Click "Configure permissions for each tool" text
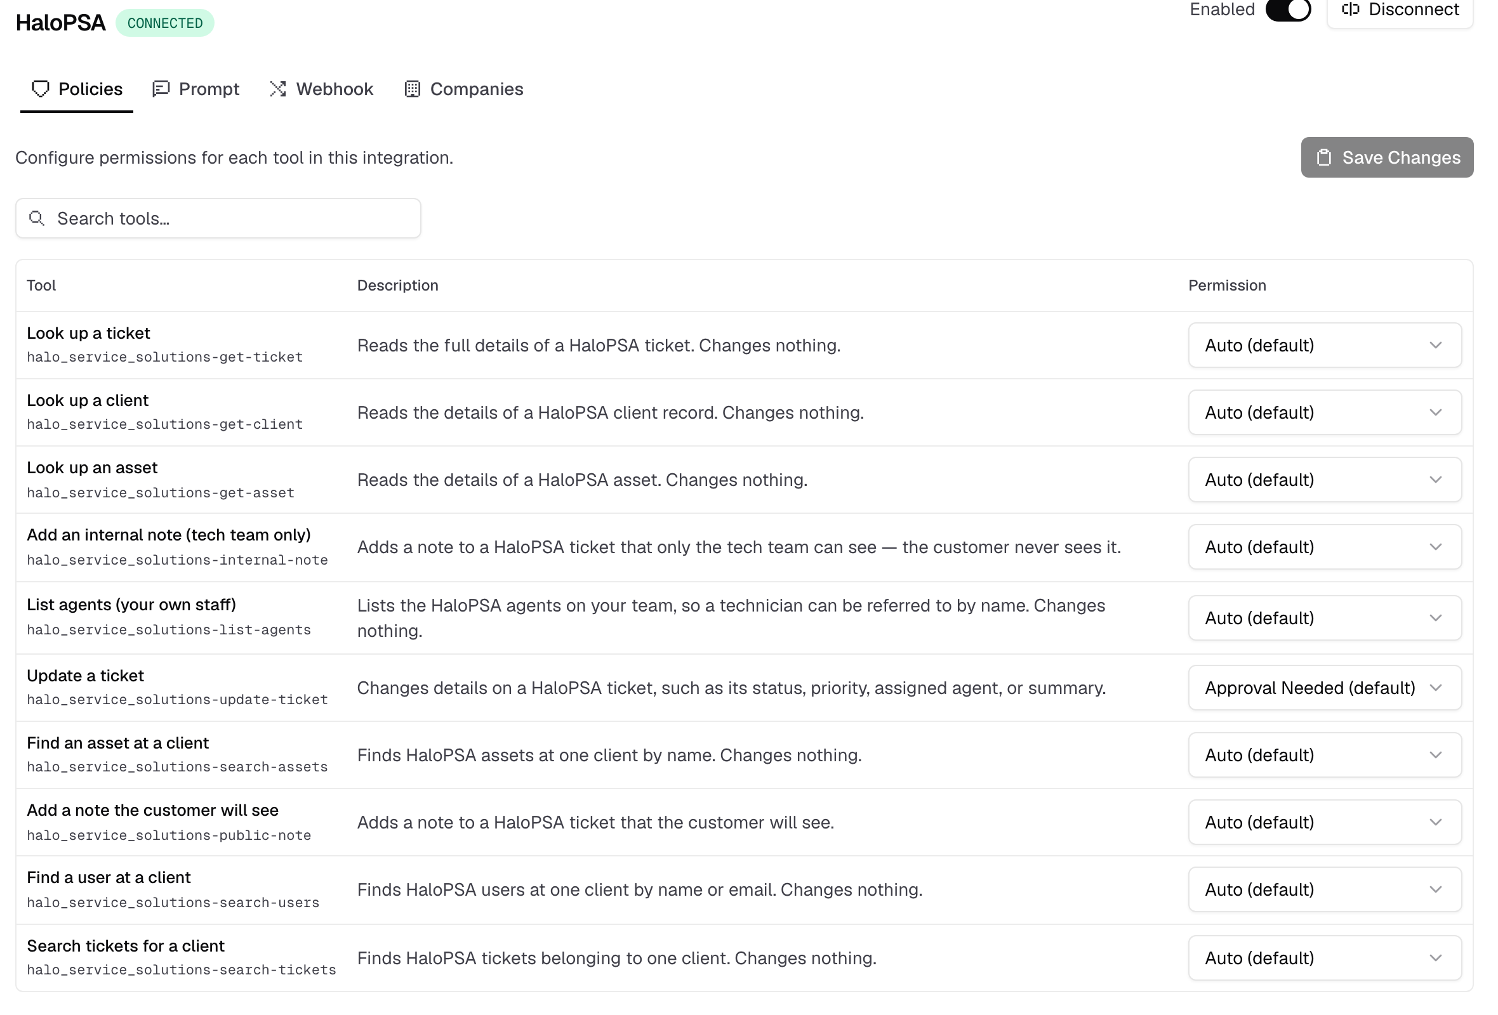Screen dimensions: 1498x1015 pos(235,158)
